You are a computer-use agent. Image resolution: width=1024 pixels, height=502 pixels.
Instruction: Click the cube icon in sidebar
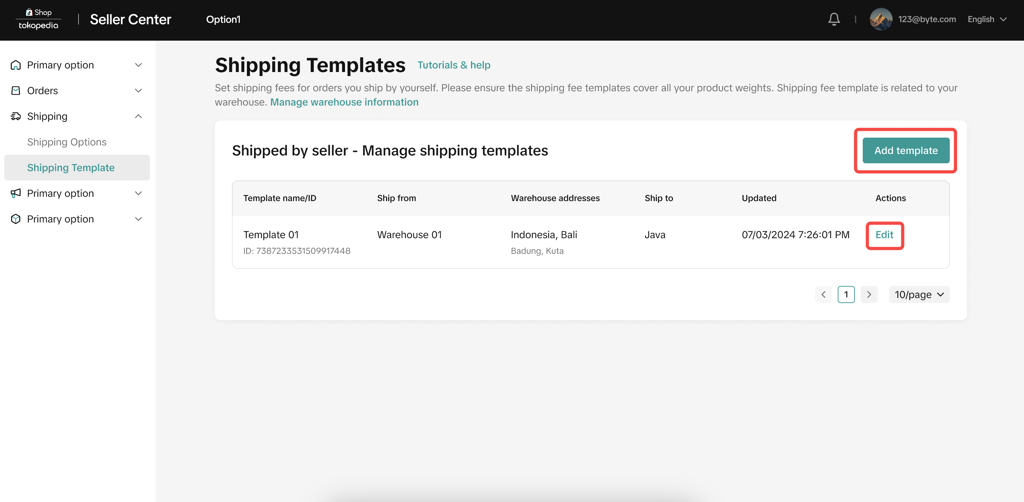click(x=15, y=219)
